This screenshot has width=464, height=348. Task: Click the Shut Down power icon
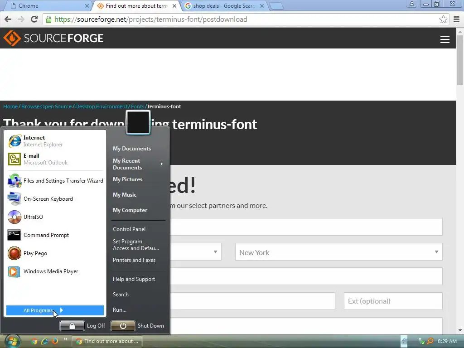pos(123,326)
